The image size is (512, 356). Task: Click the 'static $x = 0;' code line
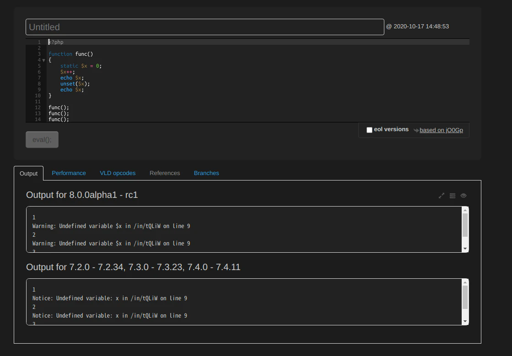(81, 66)
